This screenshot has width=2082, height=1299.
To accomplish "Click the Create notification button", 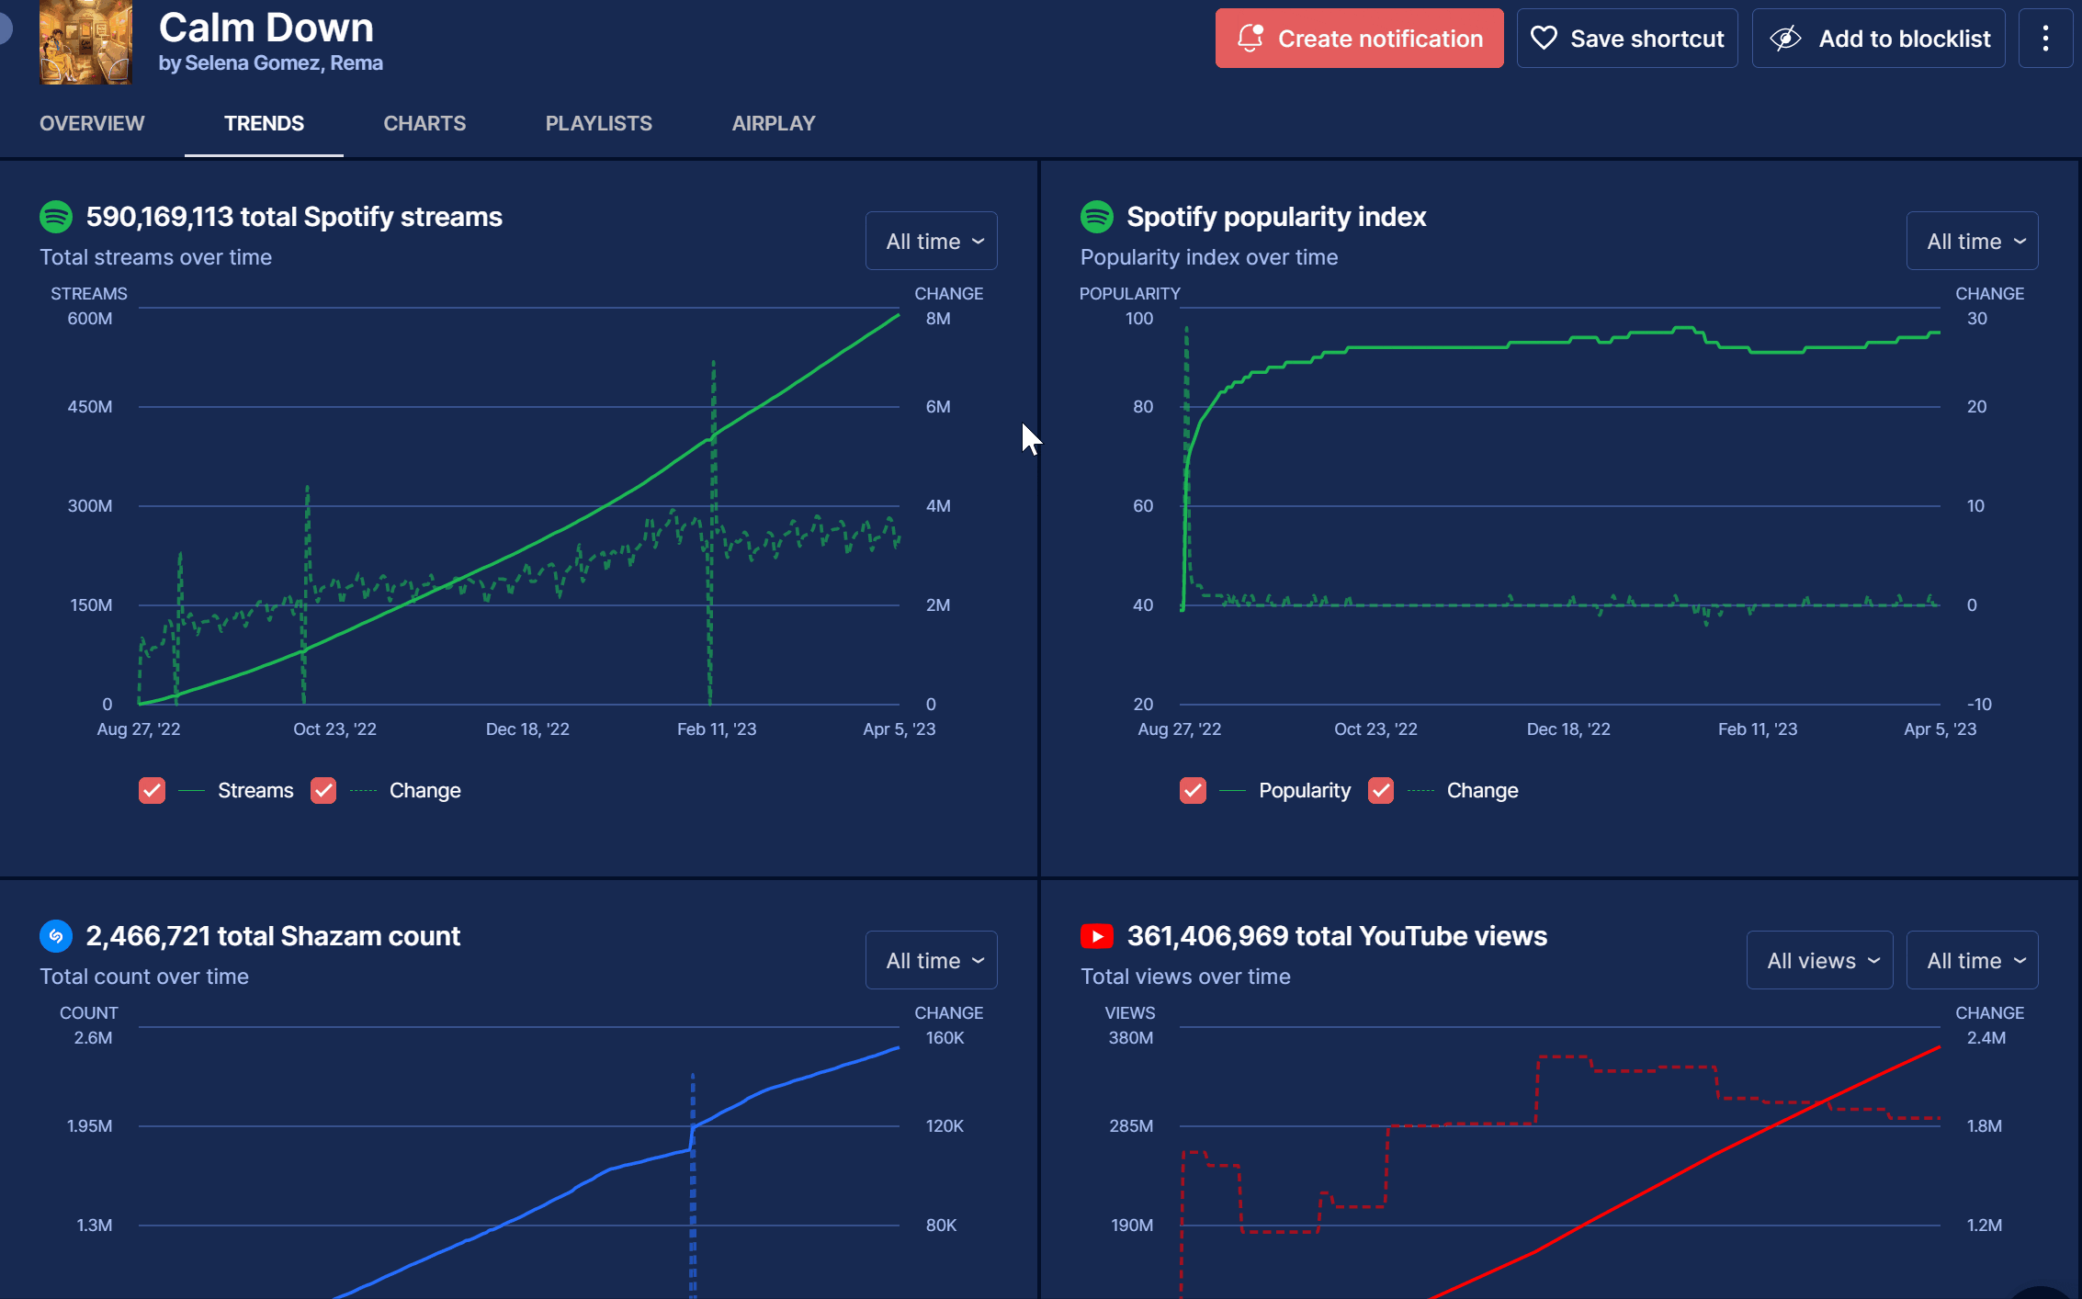I will [1359, 39].
